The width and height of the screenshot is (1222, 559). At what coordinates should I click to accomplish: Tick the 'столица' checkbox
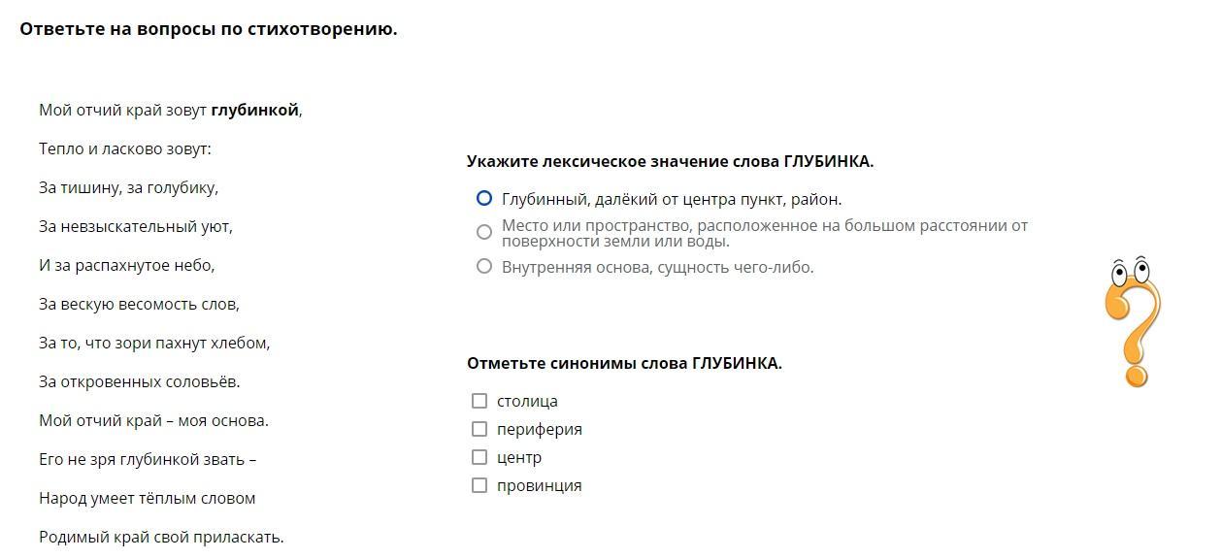tap(479, 401)
